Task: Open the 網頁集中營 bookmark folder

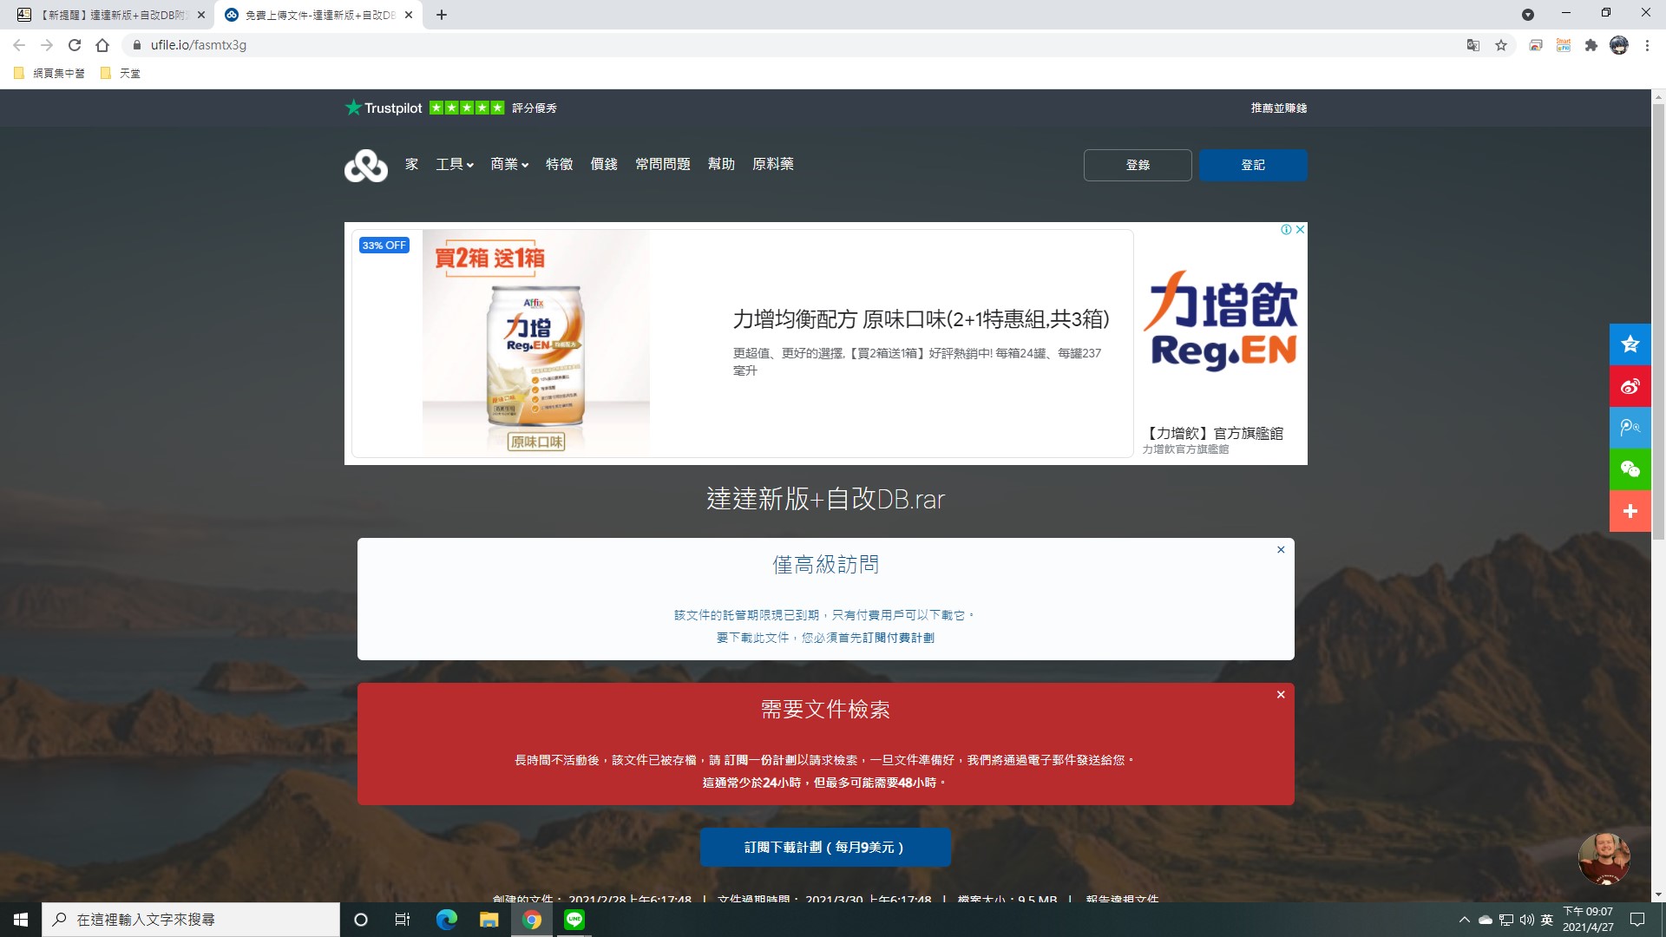Action: (49, 73)
